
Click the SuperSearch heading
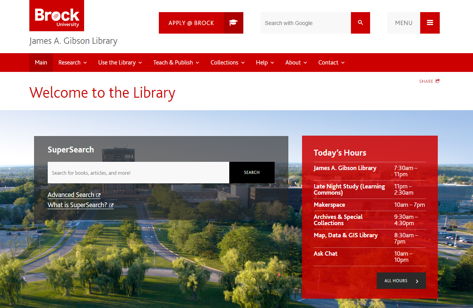[x=71, y=150]
